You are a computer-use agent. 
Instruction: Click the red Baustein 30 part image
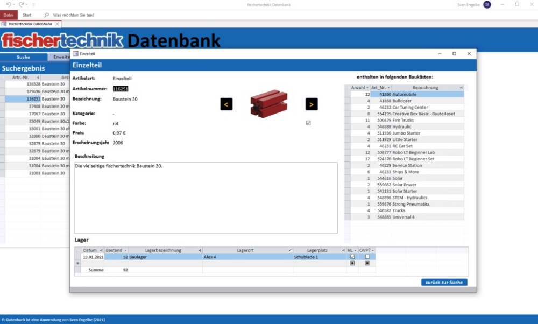(269, 103)
